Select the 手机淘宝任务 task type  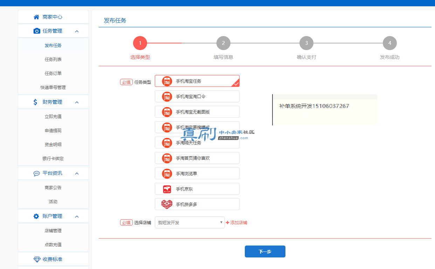coord(197,81)
